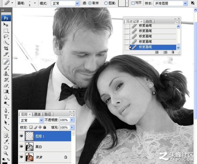
Task: Delete current history state with trash icon
Action: click(173, 52)
